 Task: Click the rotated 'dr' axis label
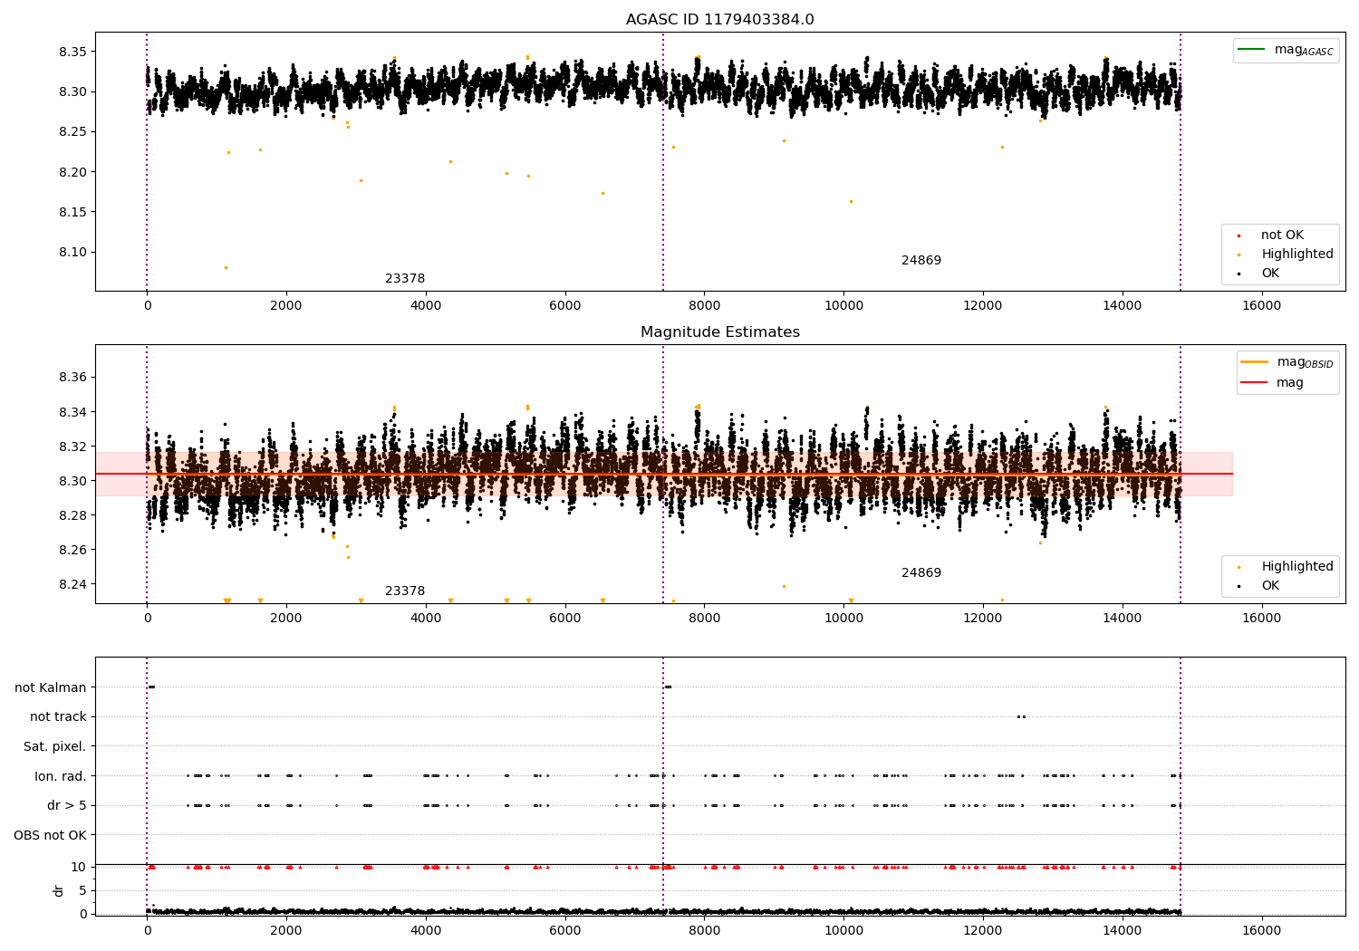(x=59, y=890)
